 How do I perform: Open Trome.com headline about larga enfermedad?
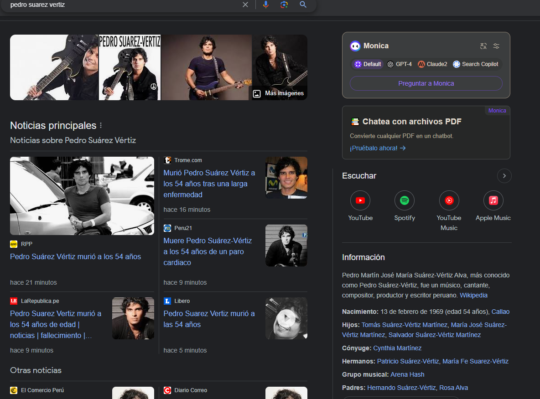(209, 184)
